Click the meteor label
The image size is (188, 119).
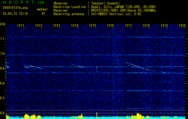coord(42,9)
